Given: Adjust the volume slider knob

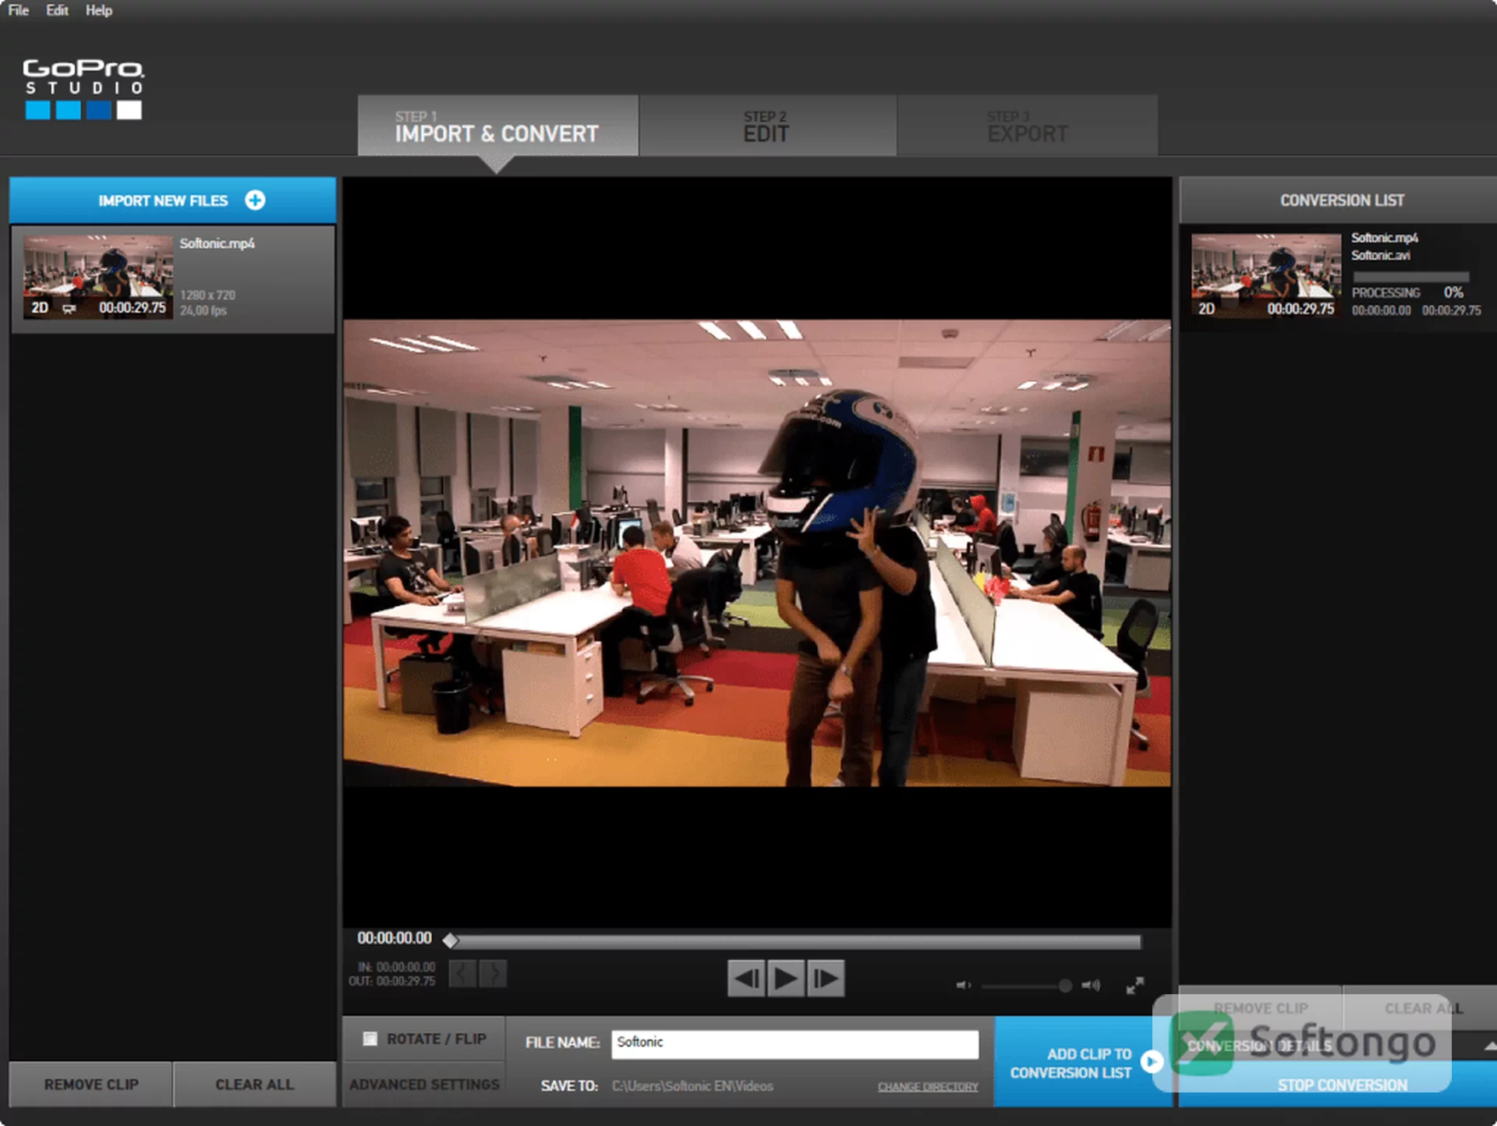Looking at the screenshot, I should tap(1065, 986).
